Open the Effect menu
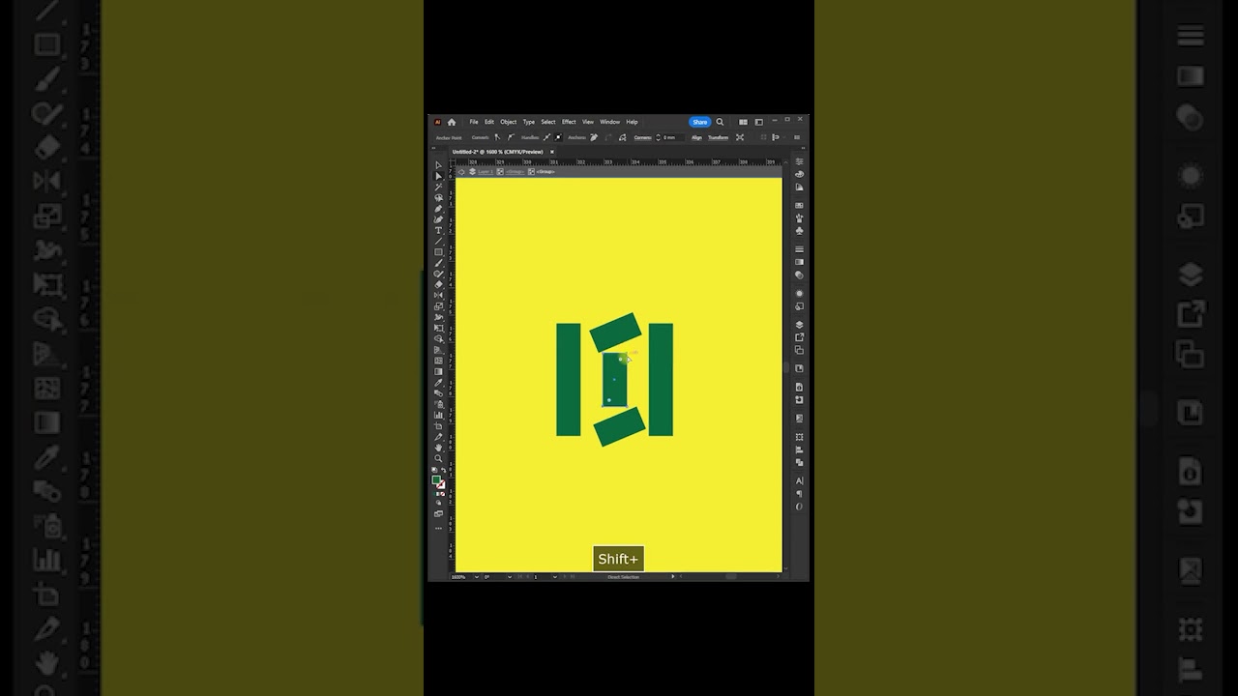Image resolution: width=1238 pixels, height=696 pixels. click(x=569, y=122)
